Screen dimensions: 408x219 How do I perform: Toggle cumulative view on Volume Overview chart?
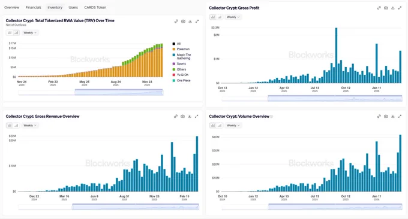point(220,126)
